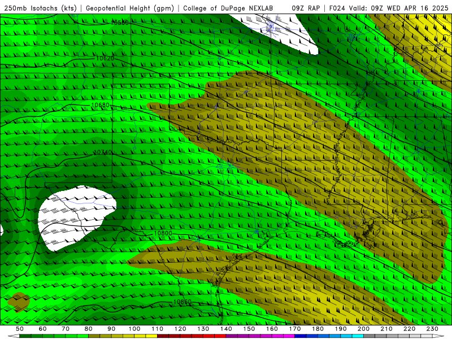Click the '220' colorbar number
This screenshot has width=452, height=339.
click(x=409, y=329)
